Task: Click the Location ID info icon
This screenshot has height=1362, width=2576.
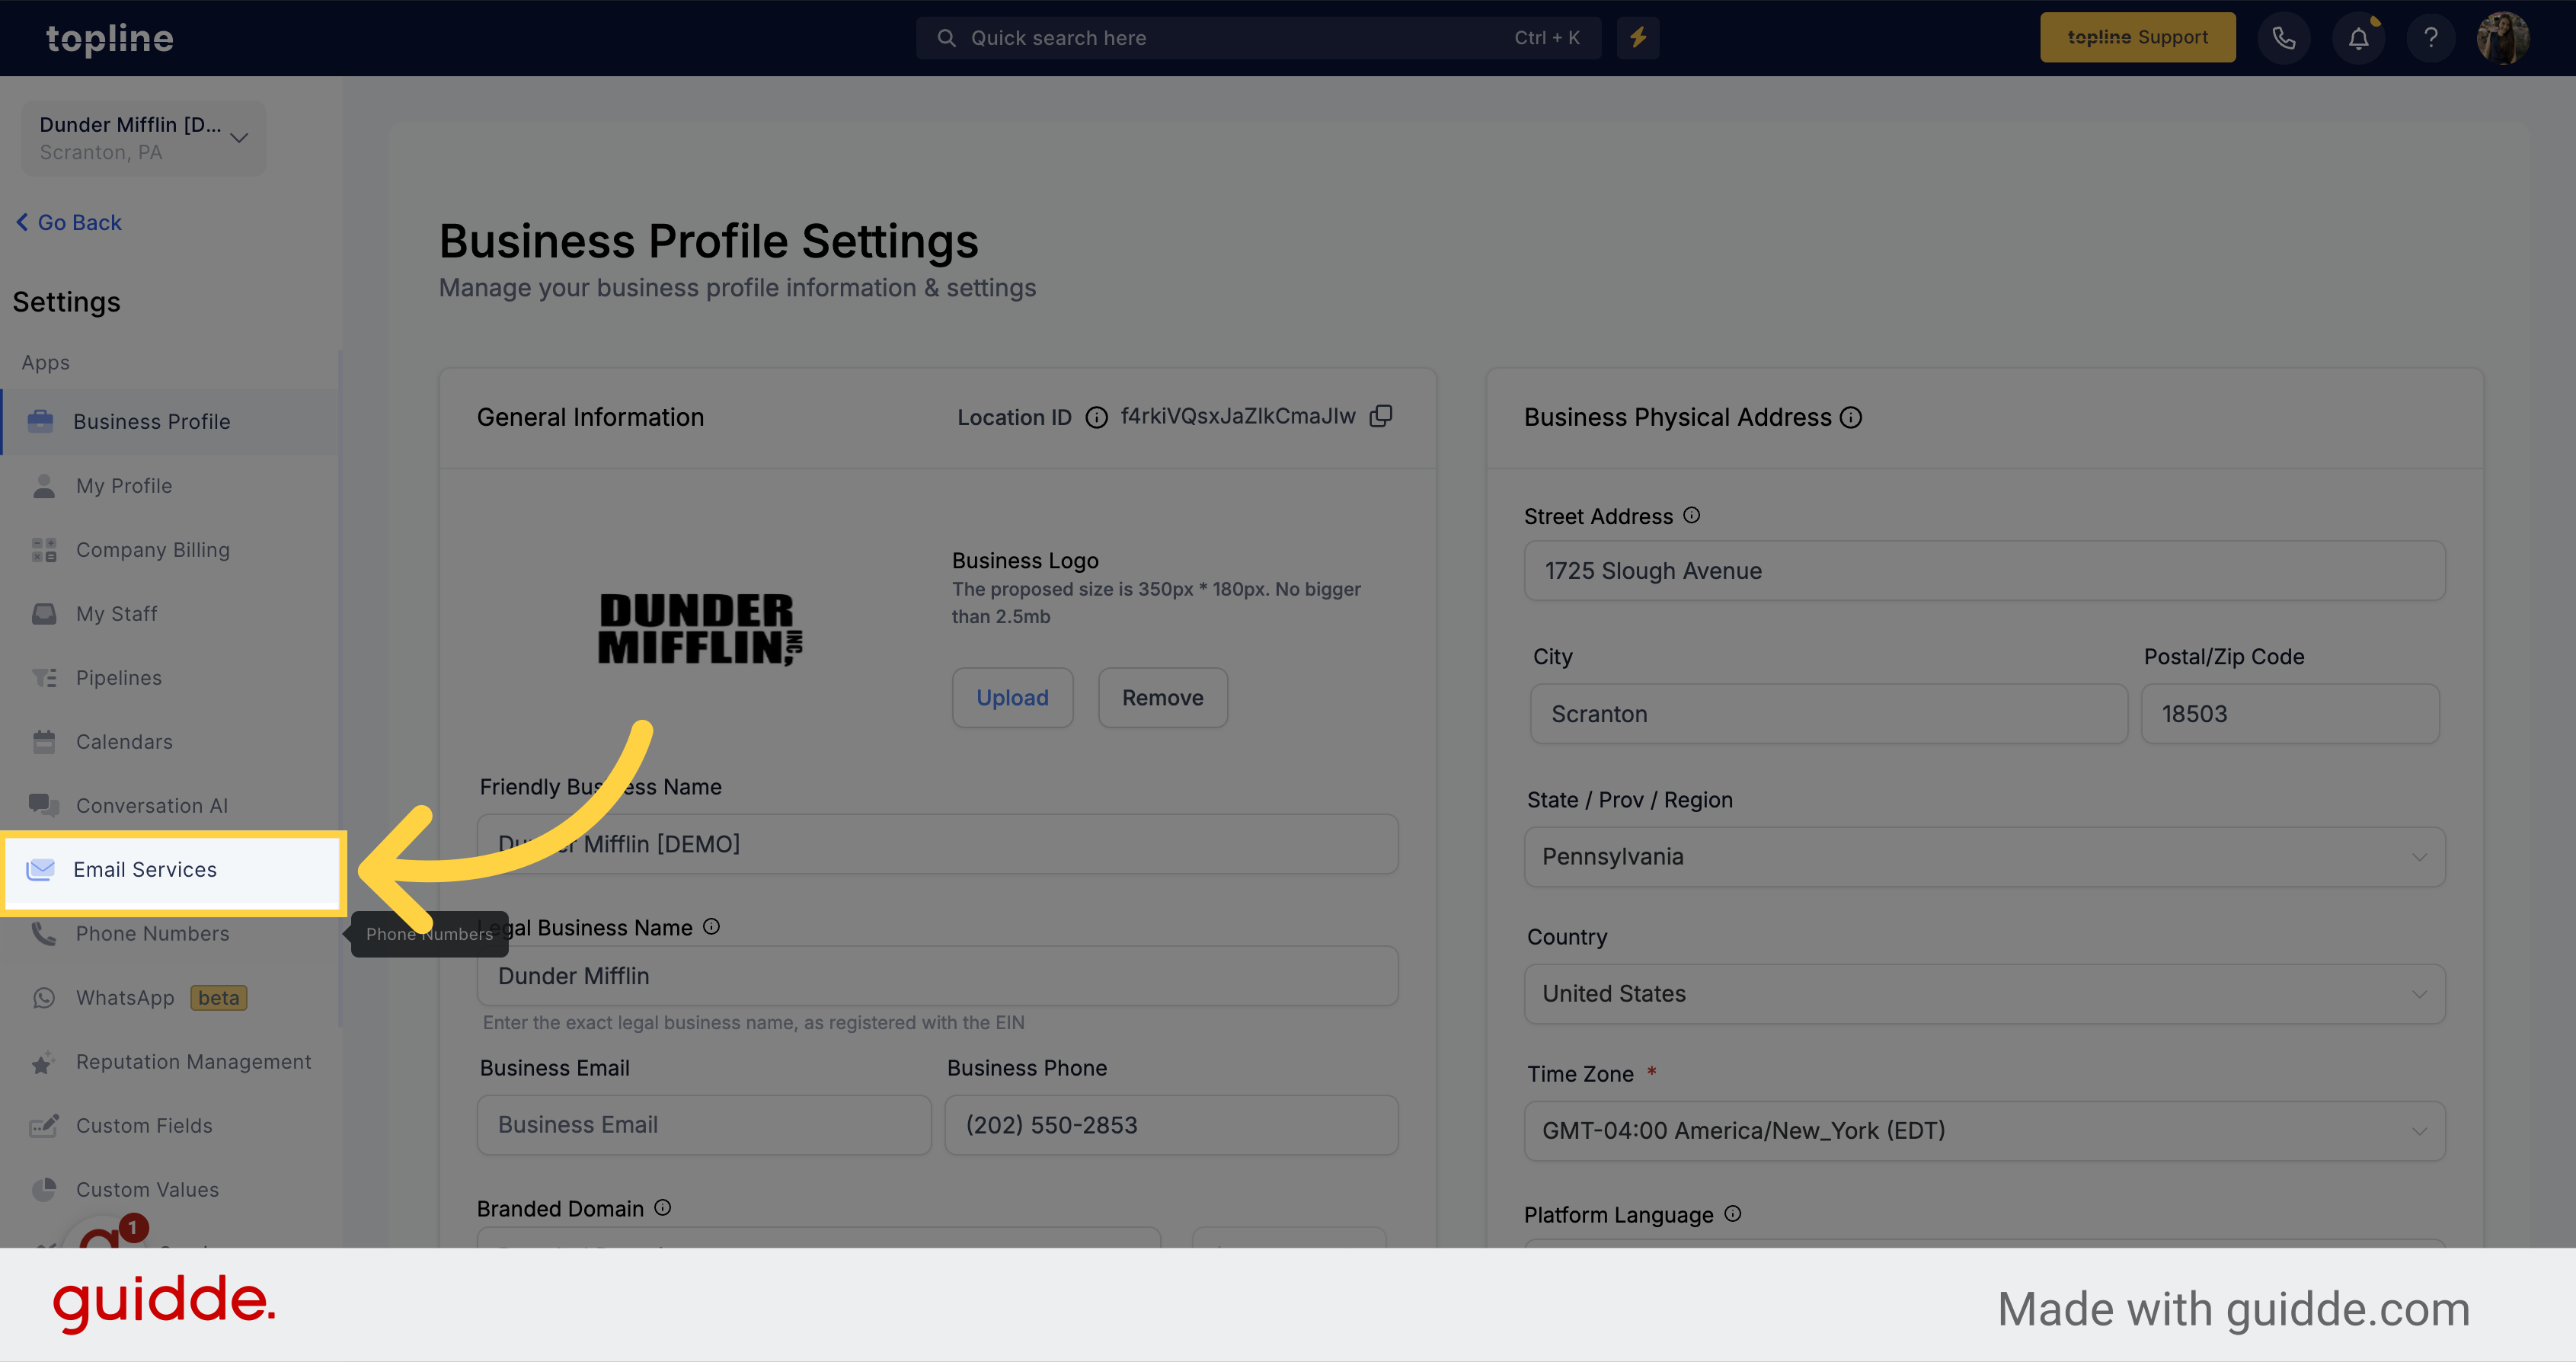Action: (x=1096, y=418)
